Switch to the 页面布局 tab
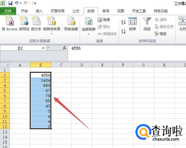The height and width of the screenshot is (148, 186). click(58, 11)
